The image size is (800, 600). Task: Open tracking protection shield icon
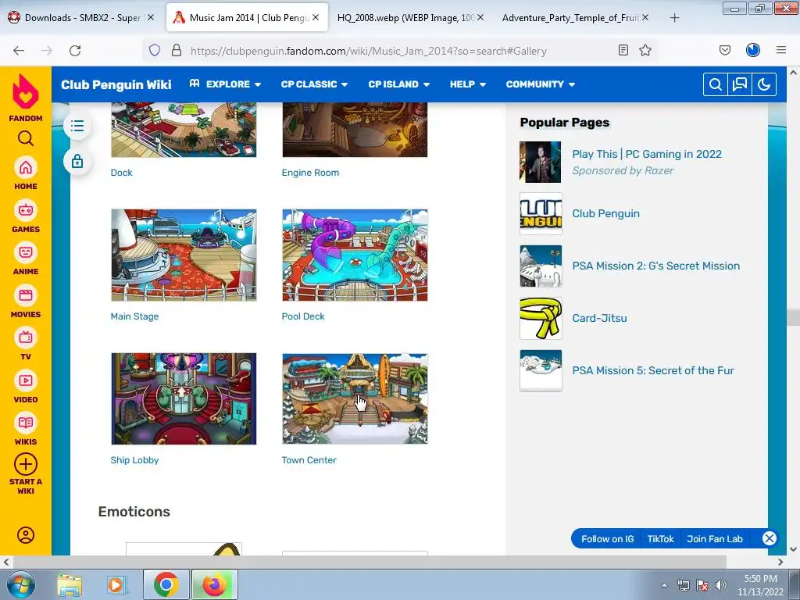pyautogui.click(x=155, y=51)
